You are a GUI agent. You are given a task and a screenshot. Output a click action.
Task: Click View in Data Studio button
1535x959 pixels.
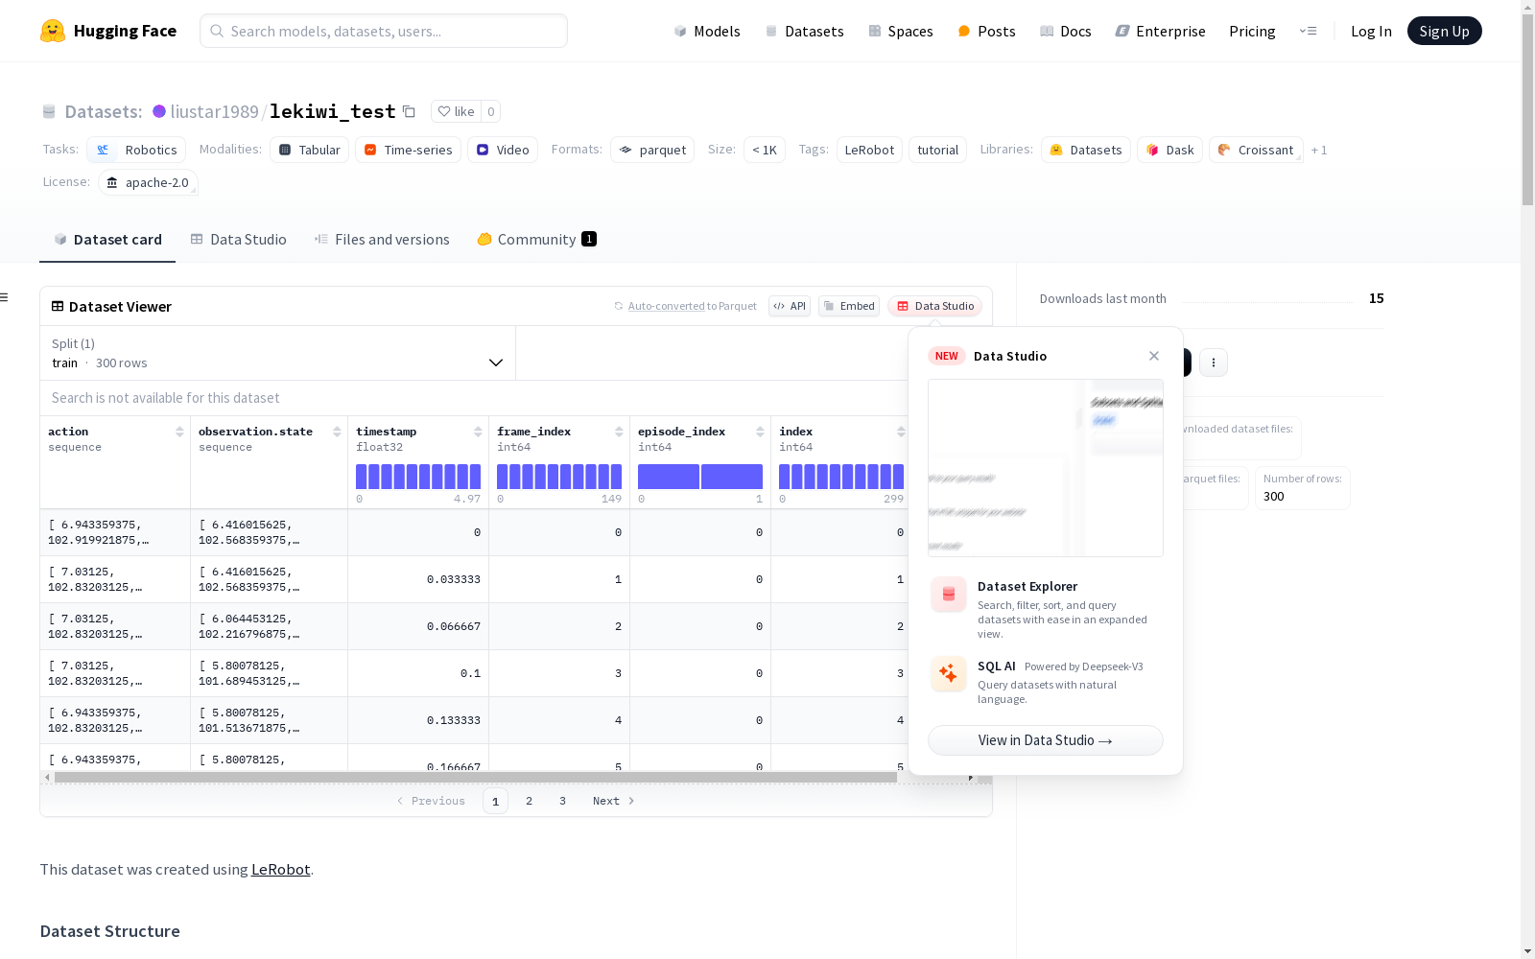click(x=1046, y=740)
